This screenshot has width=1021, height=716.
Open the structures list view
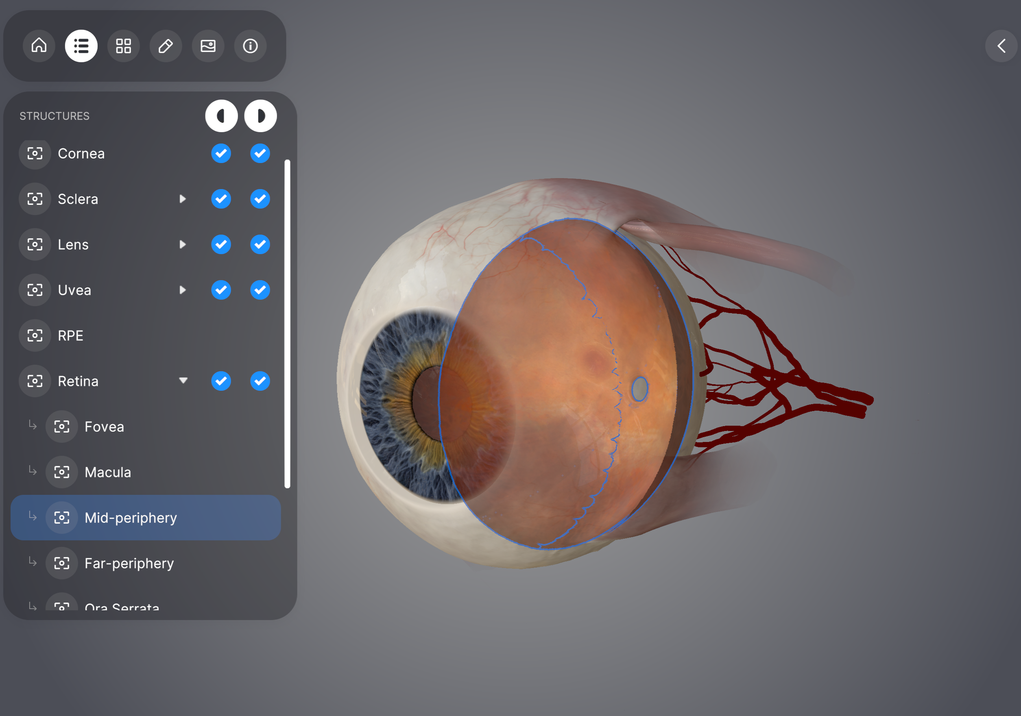(x=81, y=46)
